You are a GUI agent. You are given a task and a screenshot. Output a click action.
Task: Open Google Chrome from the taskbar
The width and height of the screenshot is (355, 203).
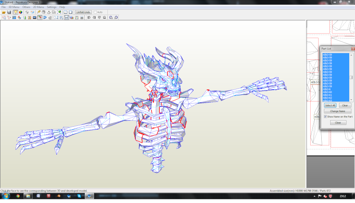(x=18, y=196)
